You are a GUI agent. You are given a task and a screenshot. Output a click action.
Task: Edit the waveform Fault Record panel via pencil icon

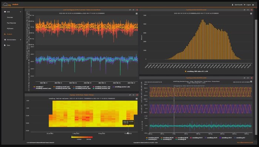[245, 78]
